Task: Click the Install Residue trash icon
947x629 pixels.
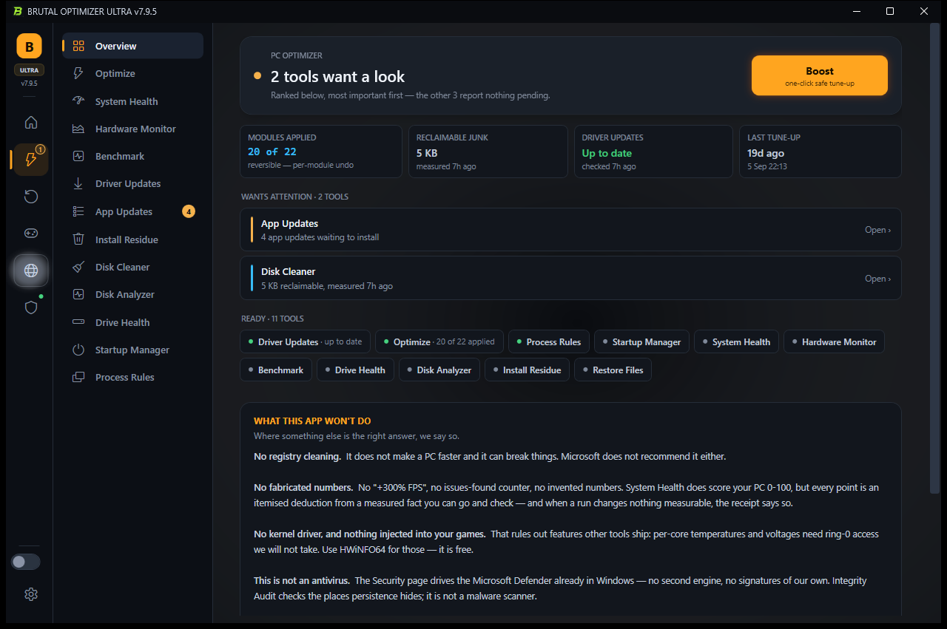Action: [x=78, y=239]
